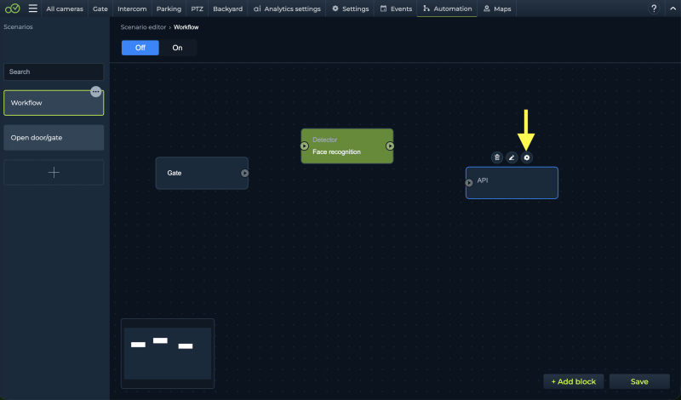
Task: Open the Intercom tab
Action: click(x=132, y=9)
